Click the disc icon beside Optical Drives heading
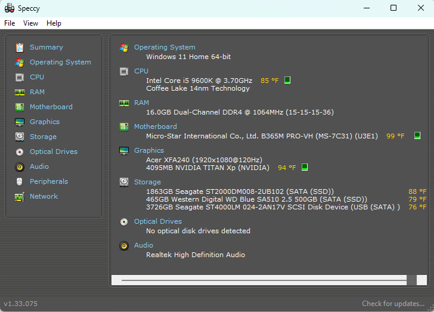Screen dimensions: 434x312 pos(124,222)
